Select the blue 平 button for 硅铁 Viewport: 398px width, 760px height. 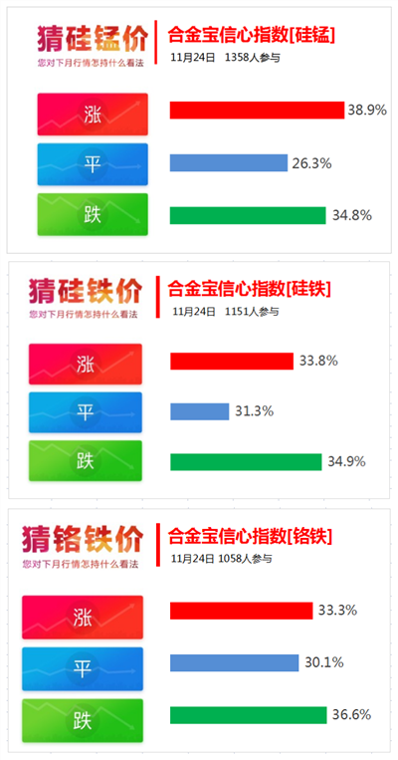[86, 412]
